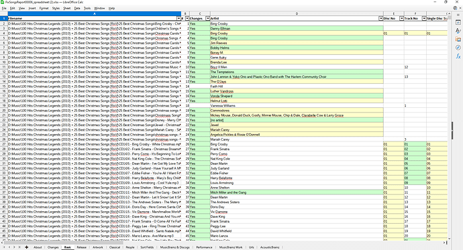Screen dimensions: 463x250
Task: Close the document using the X beside the globe icon
Action: tap(460, 8)
